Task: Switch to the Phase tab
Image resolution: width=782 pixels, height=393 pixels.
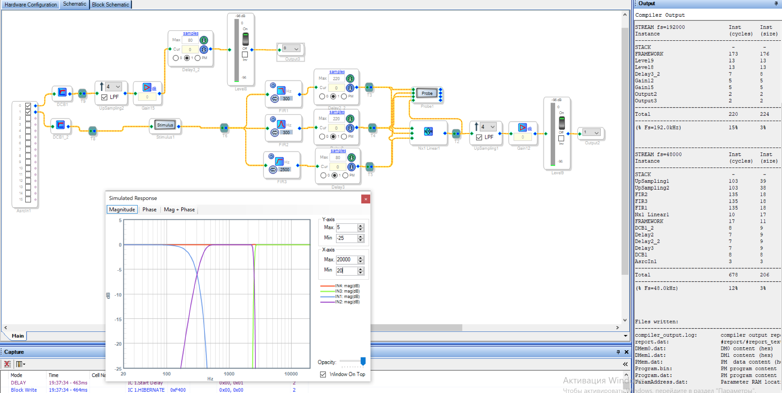Action: (x=149, y=210)
